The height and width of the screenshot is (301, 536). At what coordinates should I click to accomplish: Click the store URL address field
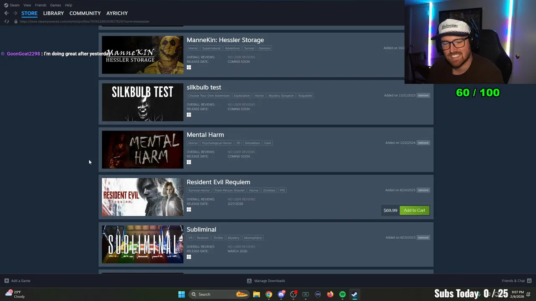[84, 21]
